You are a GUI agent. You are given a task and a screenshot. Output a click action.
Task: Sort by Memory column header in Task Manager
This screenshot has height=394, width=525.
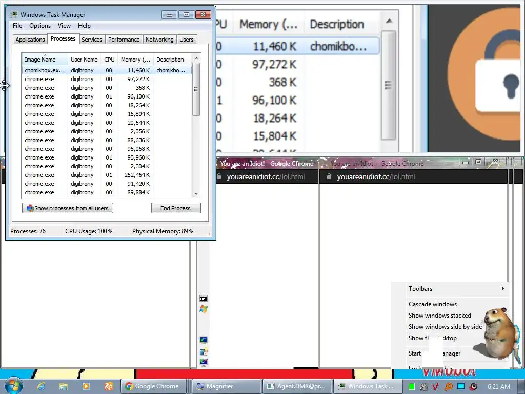[x=135, y=60]
